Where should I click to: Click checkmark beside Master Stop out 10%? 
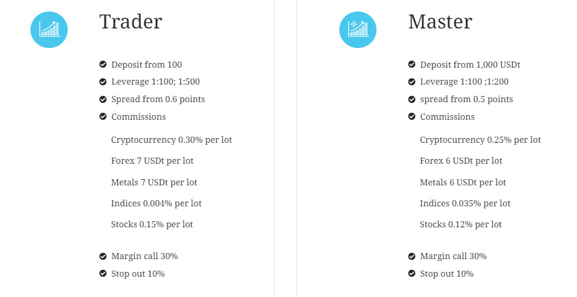(412, 274)
